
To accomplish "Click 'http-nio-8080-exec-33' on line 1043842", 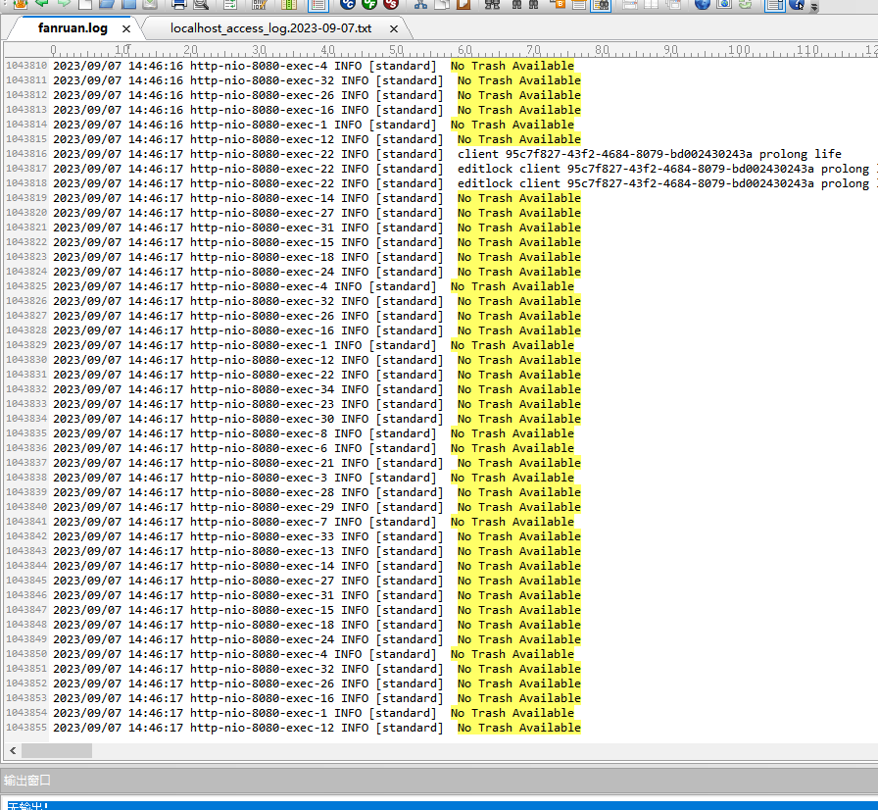I will click(x=262, y=536).
